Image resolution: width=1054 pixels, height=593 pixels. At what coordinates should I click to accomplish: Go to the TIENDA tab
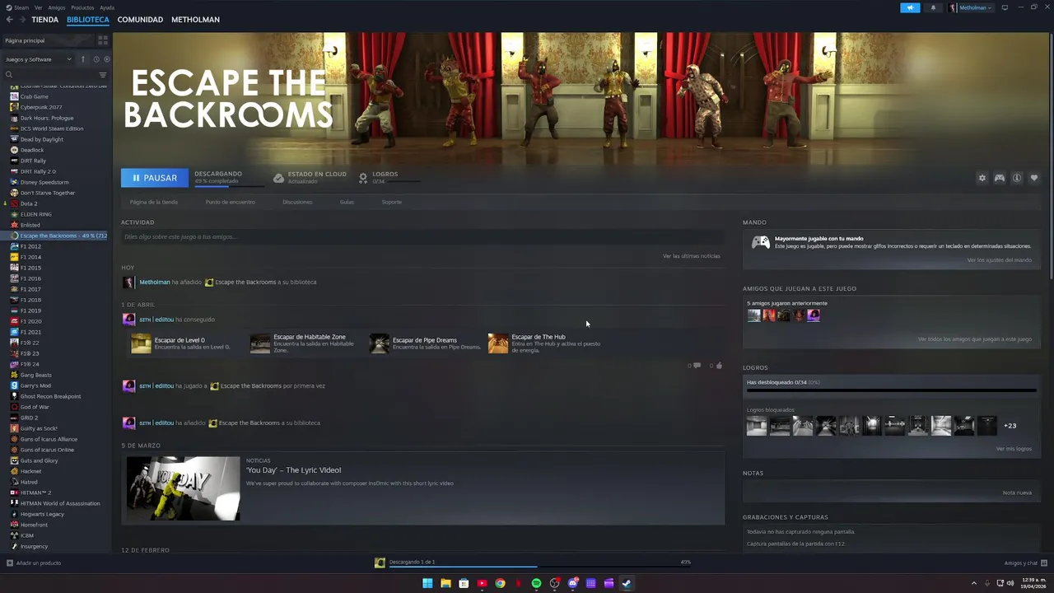coord(45,19)
